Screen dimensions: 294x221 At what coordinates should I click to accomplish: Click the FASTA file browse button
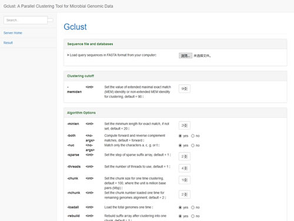pos(185,55)
